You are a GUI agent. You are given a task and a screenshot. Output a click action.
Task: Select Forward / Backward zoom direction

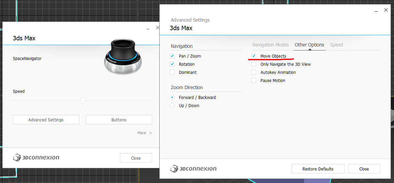tap(172, 97)
